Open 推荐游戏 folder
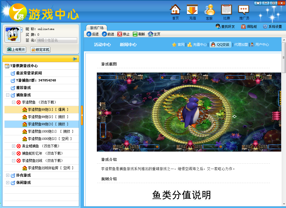 [42, 88]
